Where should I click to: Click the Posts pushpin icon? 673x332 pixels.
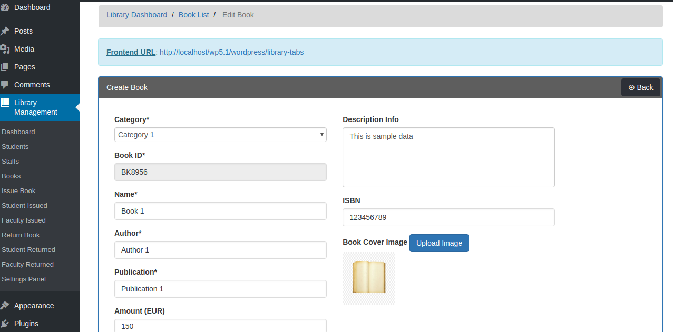(x=4, y=31)
